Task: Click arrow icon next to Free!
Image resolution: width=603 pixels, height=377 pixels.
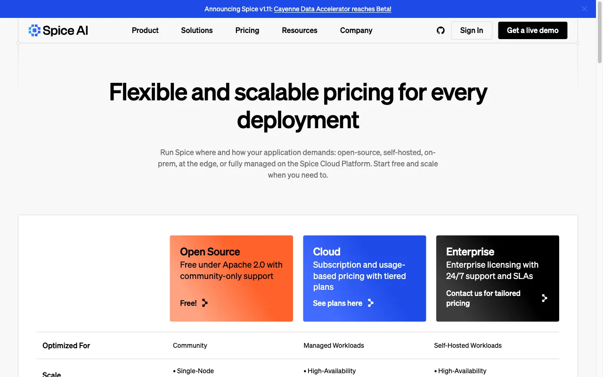Action: coord(204,303)
